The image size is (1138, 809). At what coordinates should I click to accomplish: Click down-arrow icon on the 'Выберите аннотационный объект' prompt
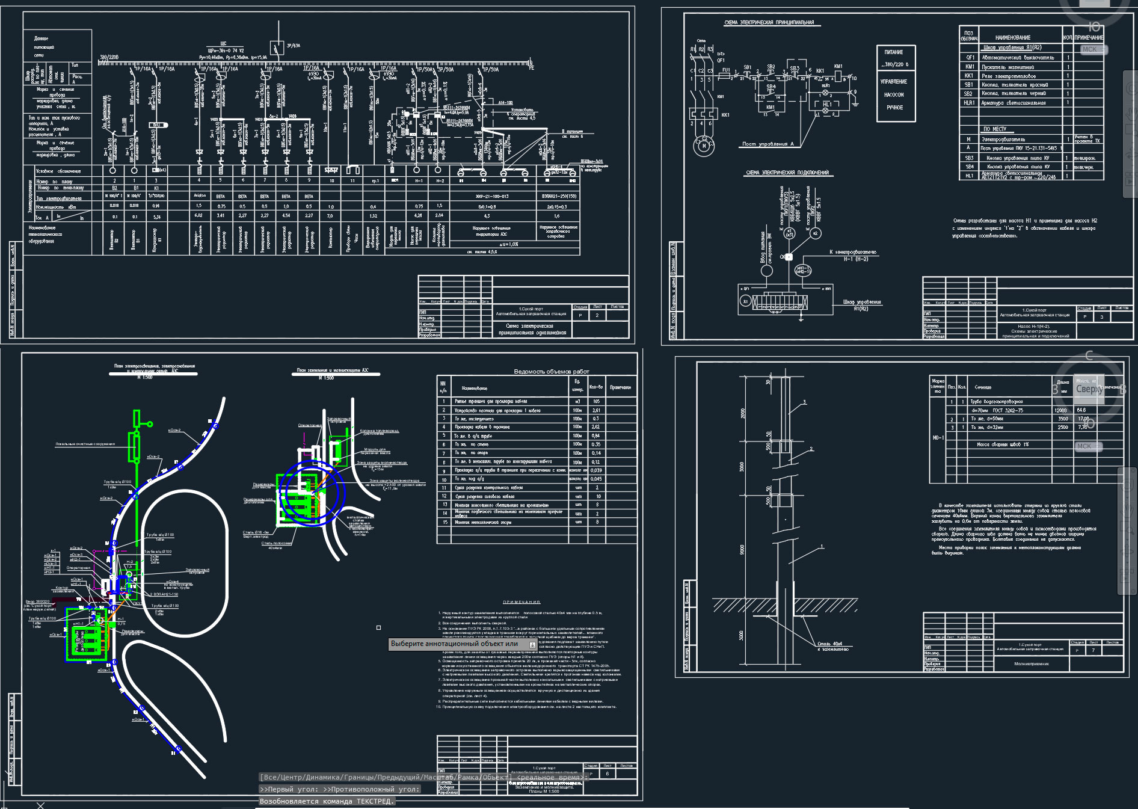532,644
